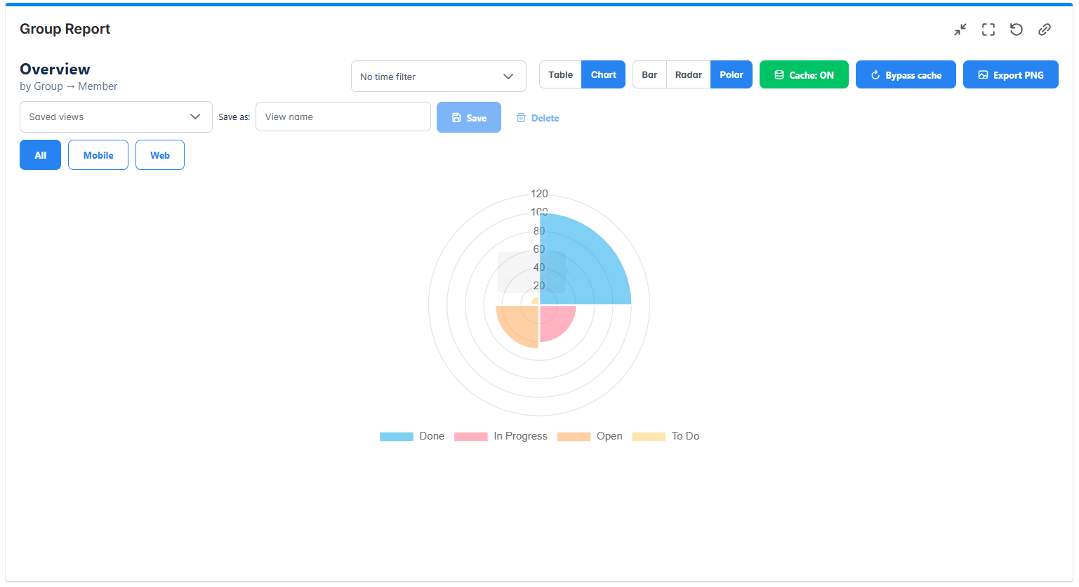
Task: Expand the Saved views dropdown
Action: tap(116, 117)
